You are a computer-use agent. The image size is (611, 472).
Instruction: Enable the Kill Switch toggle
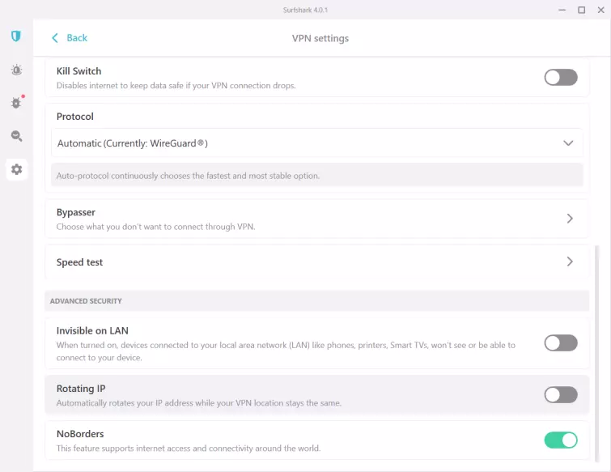[560, 78]
